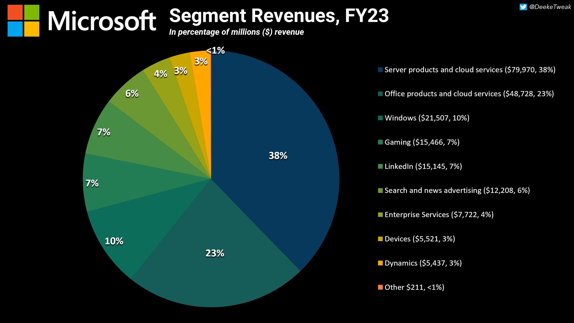Click the LinkedIn legend color swatch
The image size is (574, 323).
[380, 166]
